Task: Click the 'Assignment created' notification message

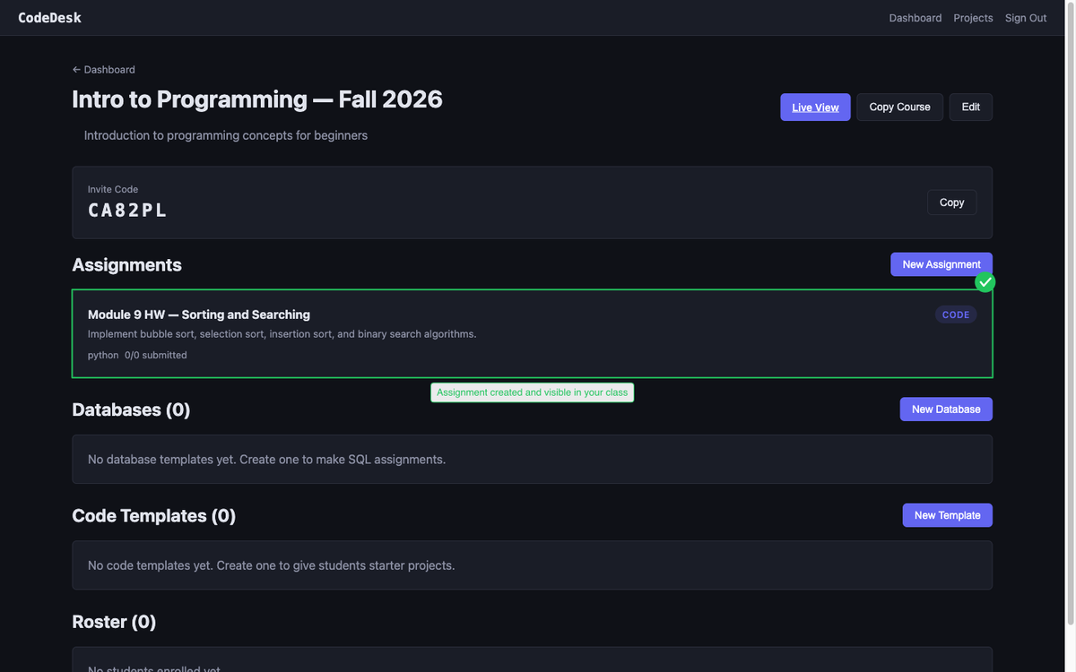Action: [532, 392]
